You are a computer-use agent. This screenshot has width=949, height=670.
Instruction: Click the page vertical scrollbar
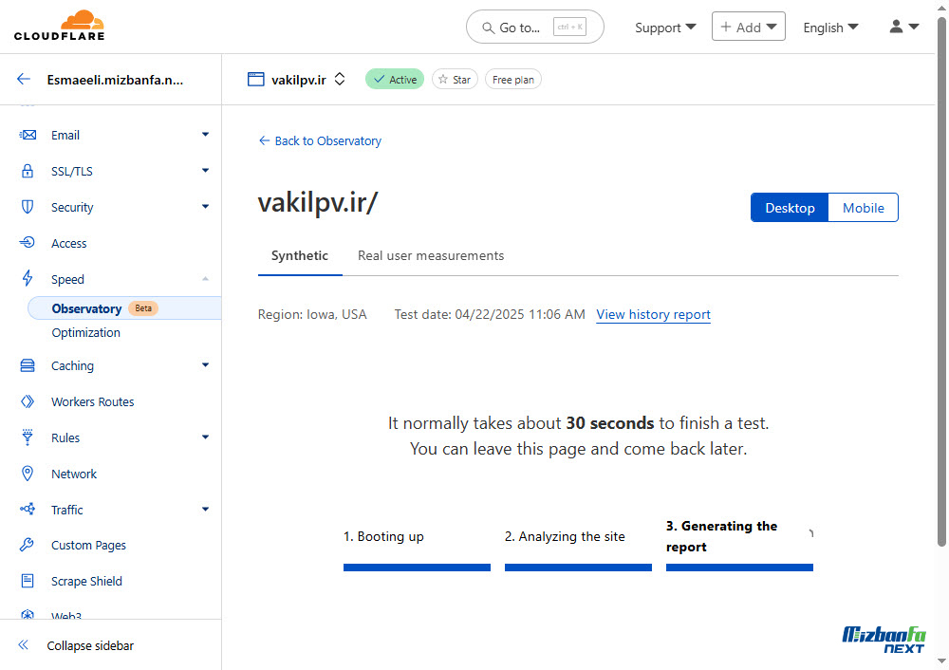tap(941, 282)
